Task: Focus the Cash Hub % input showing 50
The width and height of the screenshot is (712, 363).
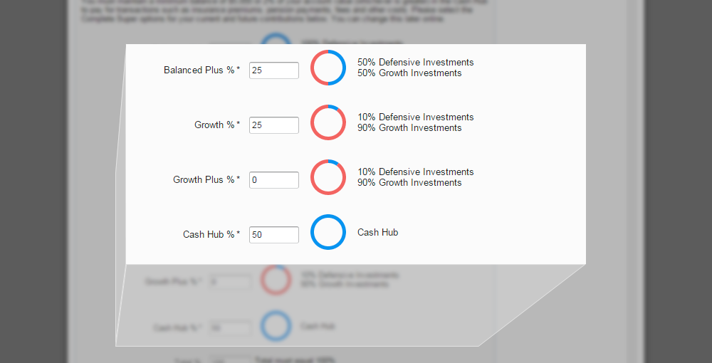Action: (x=274, y=235)
